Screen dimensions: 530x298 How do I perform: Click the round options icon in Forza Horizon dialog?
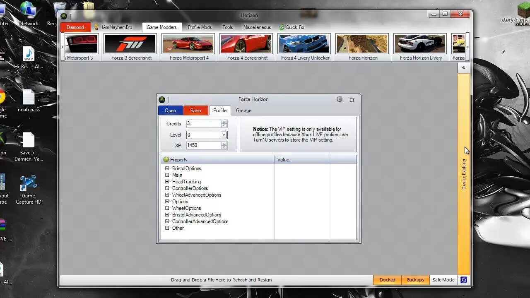click(x=340, y=99)
